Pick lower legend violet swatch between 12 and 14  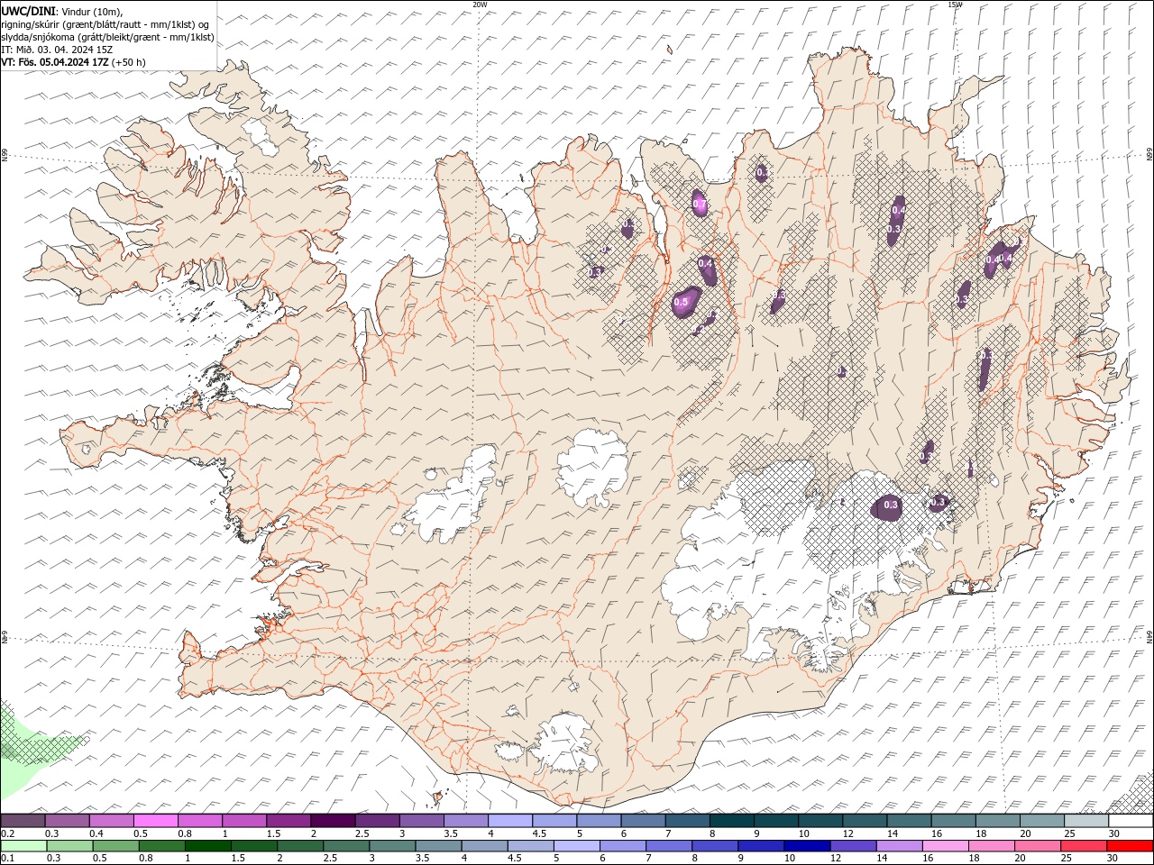click(x=852, y=846)
